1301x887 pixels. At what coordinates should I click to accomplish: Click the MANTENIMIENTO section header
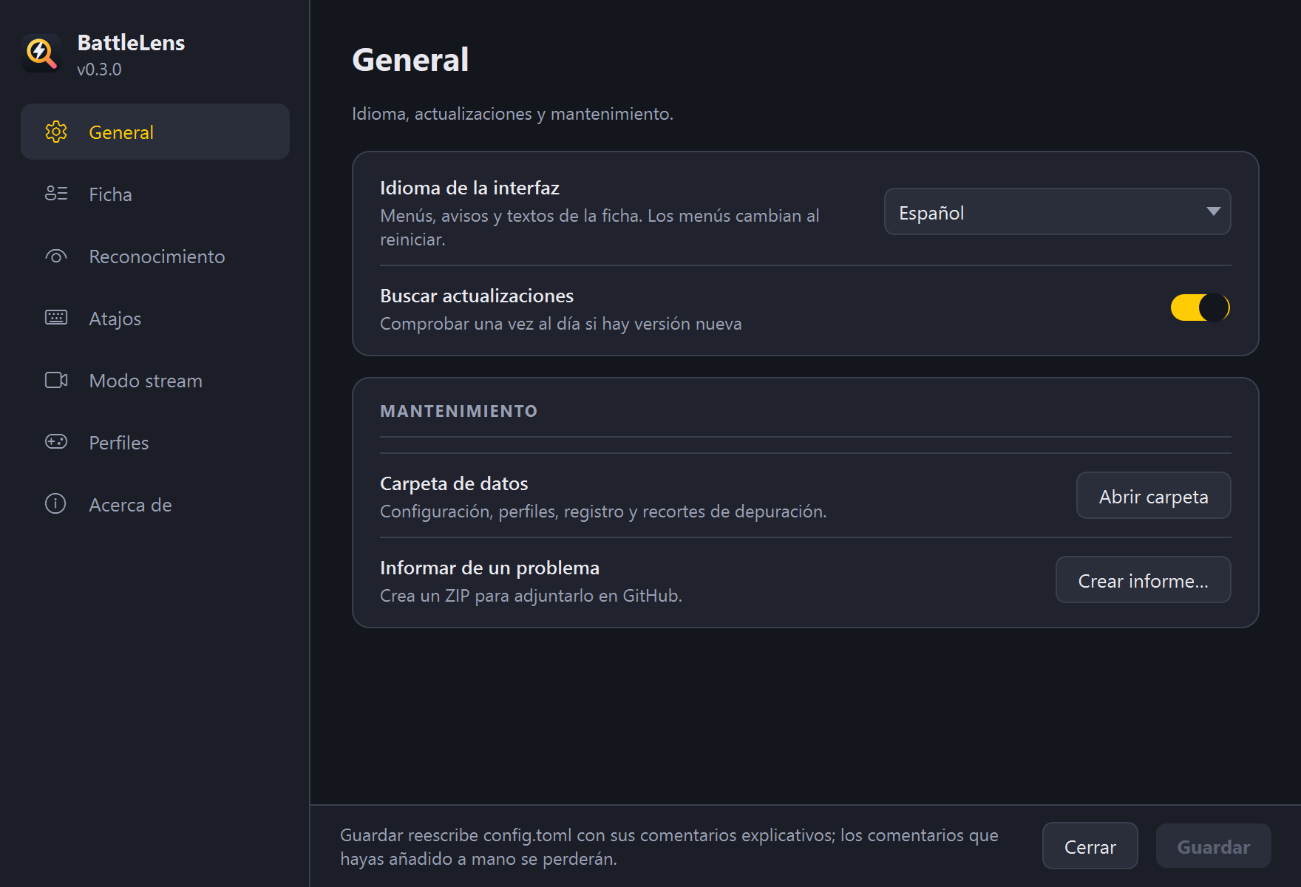pyautogui.click(x=458, y=411)
